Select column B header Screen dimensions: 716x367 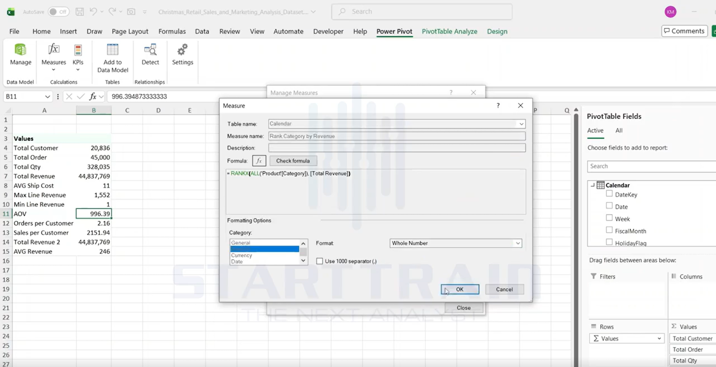[94, 110]
